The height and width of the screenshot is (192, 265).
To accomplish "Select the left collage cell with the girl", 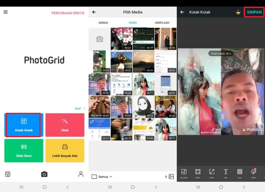I will point(200,92).
